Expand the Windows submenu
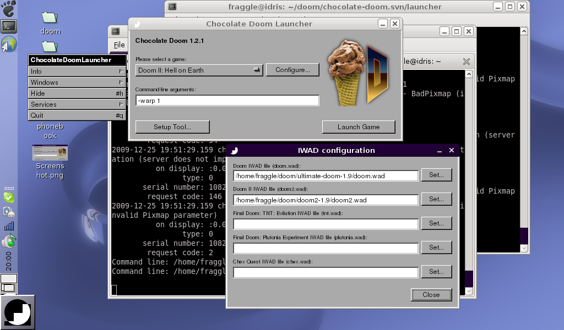This screenshot has height=330, width=564. coord(77,82)
